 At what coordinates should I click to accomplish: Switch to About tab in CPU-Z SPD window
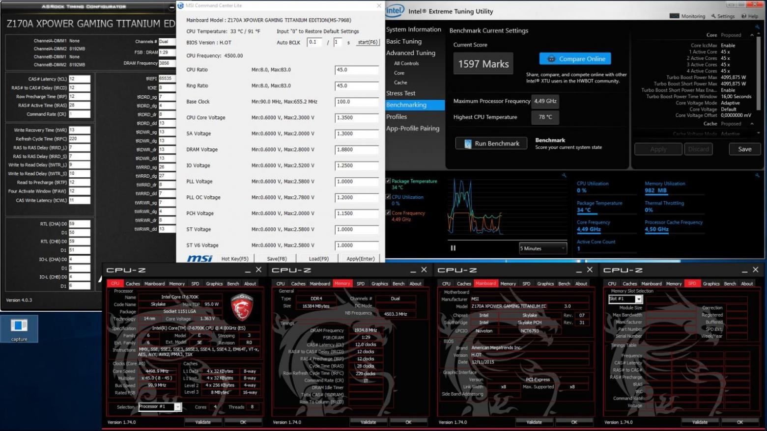pyautogui.click(x=747, y=284)
